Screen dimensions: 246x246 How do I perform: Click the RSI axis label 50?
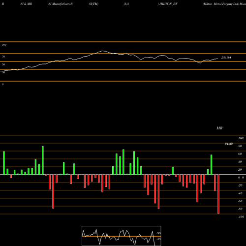click(x=3, y=64)
